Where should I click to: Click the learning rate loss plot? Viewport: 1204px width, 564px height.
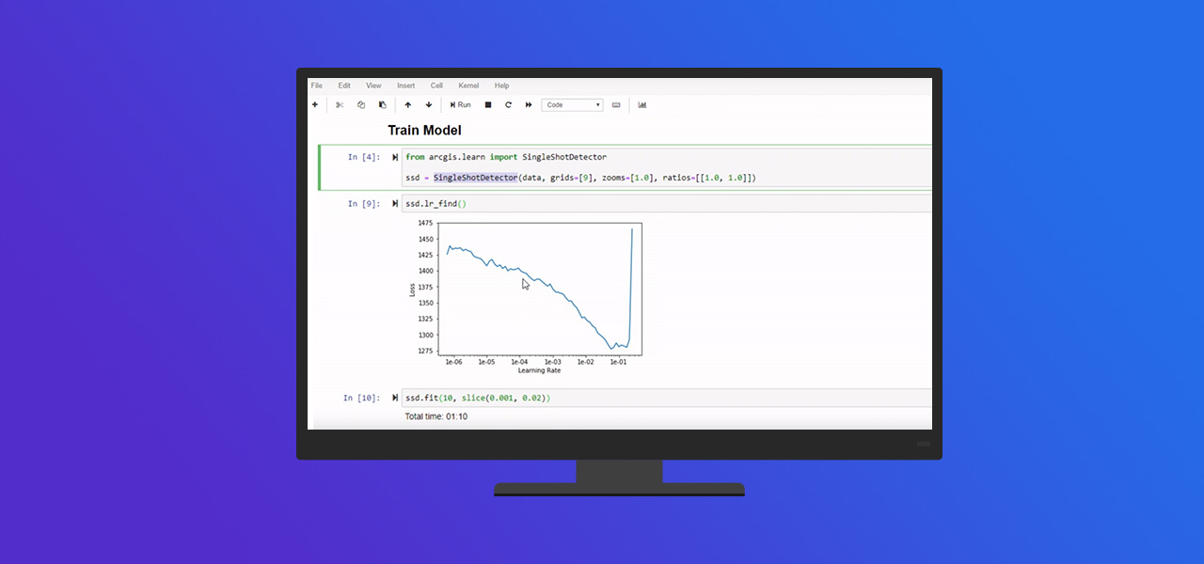(525, 297)
